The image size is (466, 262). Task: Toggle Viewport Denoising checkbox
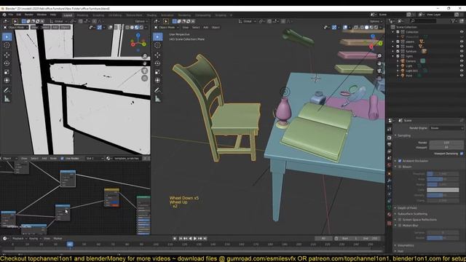point(462,154)
